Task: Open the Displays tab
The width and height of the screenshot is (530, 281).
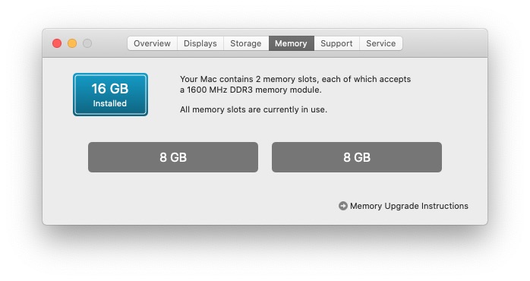Action: (x=200, y=43)
